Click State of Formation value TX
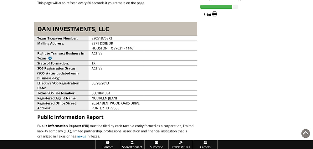The image size is (313, 149). point(93,63)
